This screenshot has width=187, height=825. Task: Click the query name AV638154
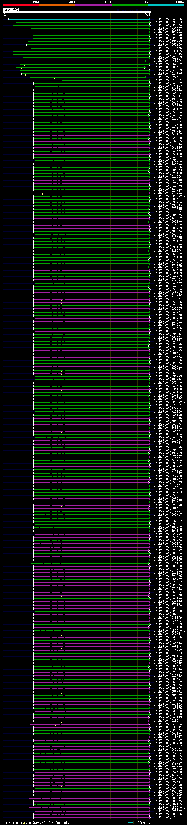tap(11, 9)
